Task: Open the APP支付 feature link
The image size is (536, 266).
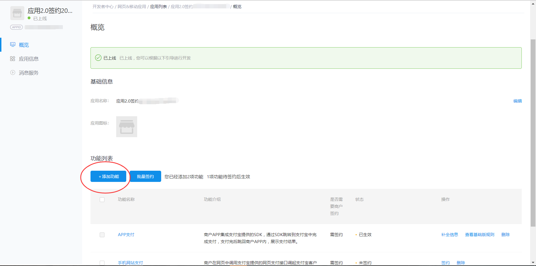Action: (126, 235)
